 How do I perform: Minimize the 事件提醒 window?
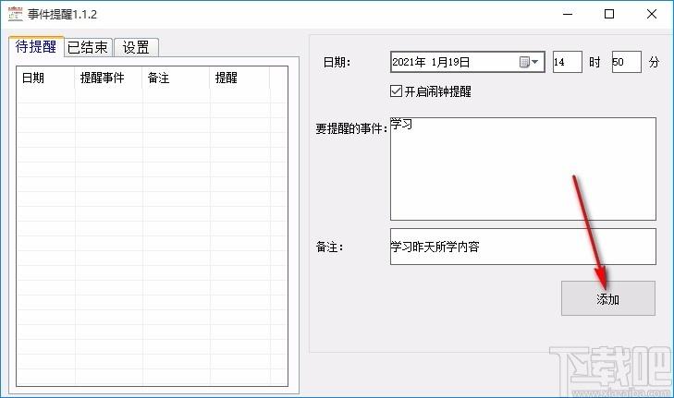[568, 14]
